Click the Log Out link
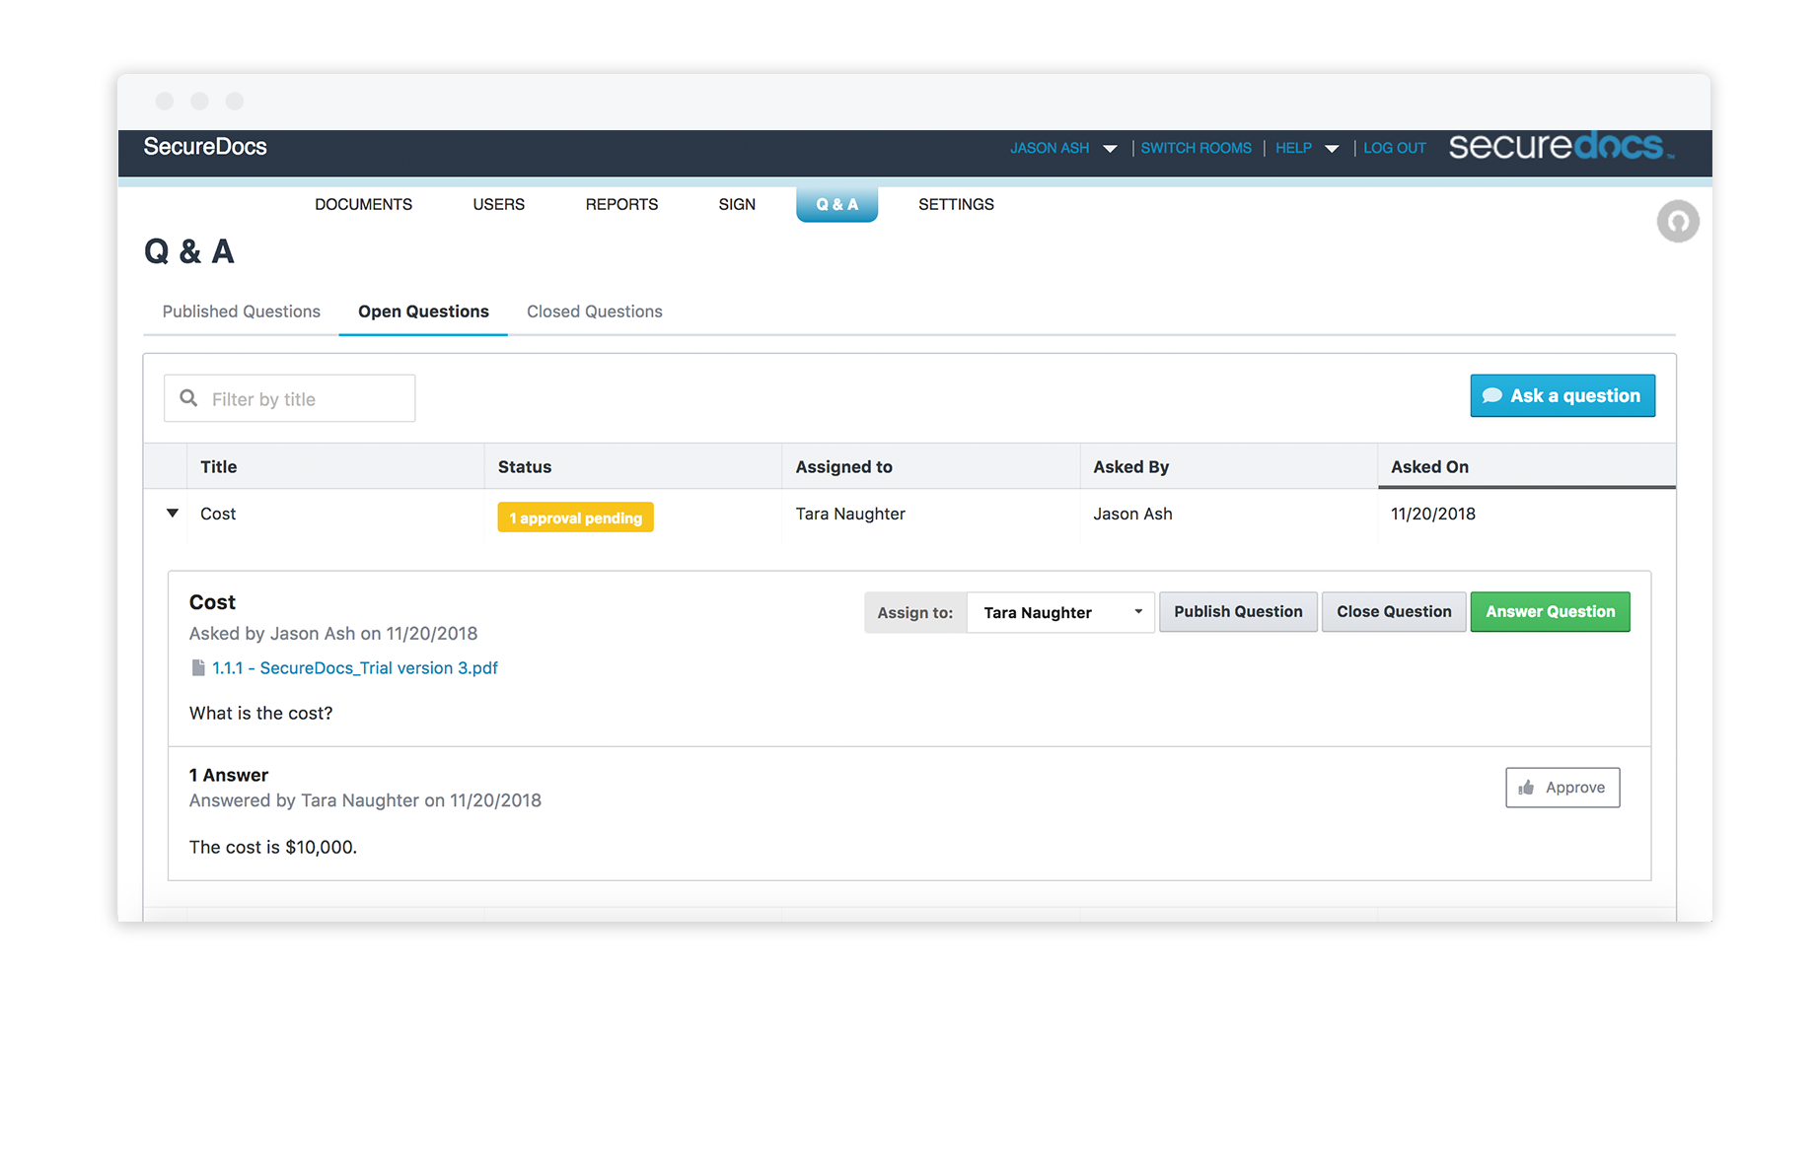This screenshot has height=1174, width=1817. pyautogui.click(x=1394, y=148)
